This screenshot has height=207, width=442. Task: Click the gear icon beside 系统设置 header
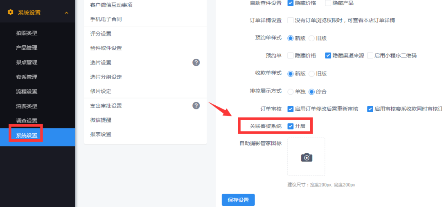click(10, 12)
